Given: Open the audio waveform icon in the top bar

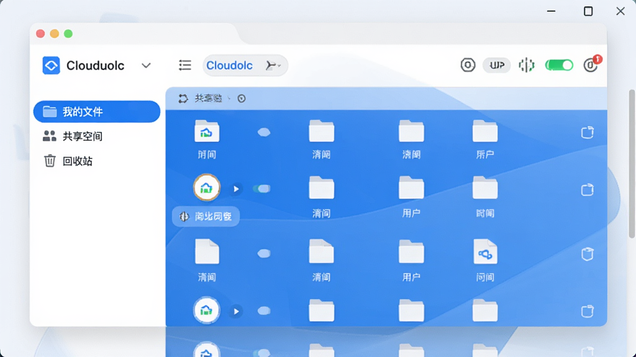Looking at the screenshot, I should (x=527, y=65).
